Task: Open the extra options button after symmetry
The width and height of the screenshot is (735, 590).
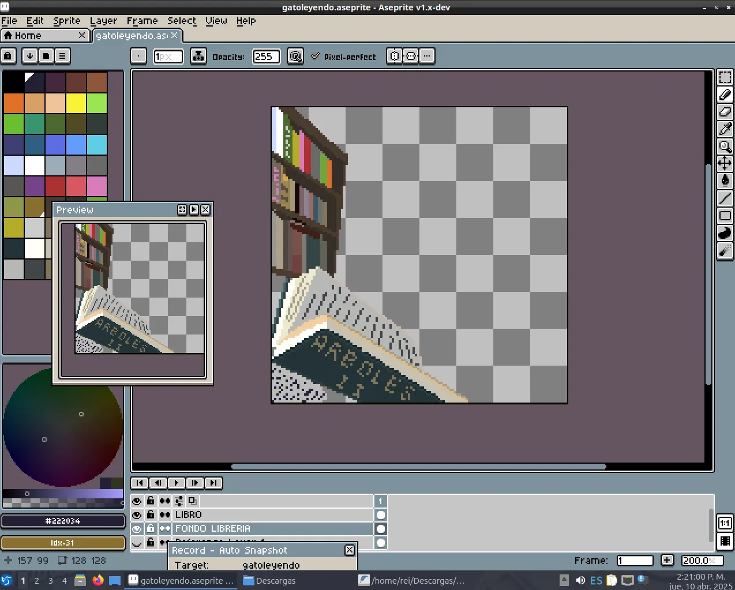Action: tap(427, 56)
